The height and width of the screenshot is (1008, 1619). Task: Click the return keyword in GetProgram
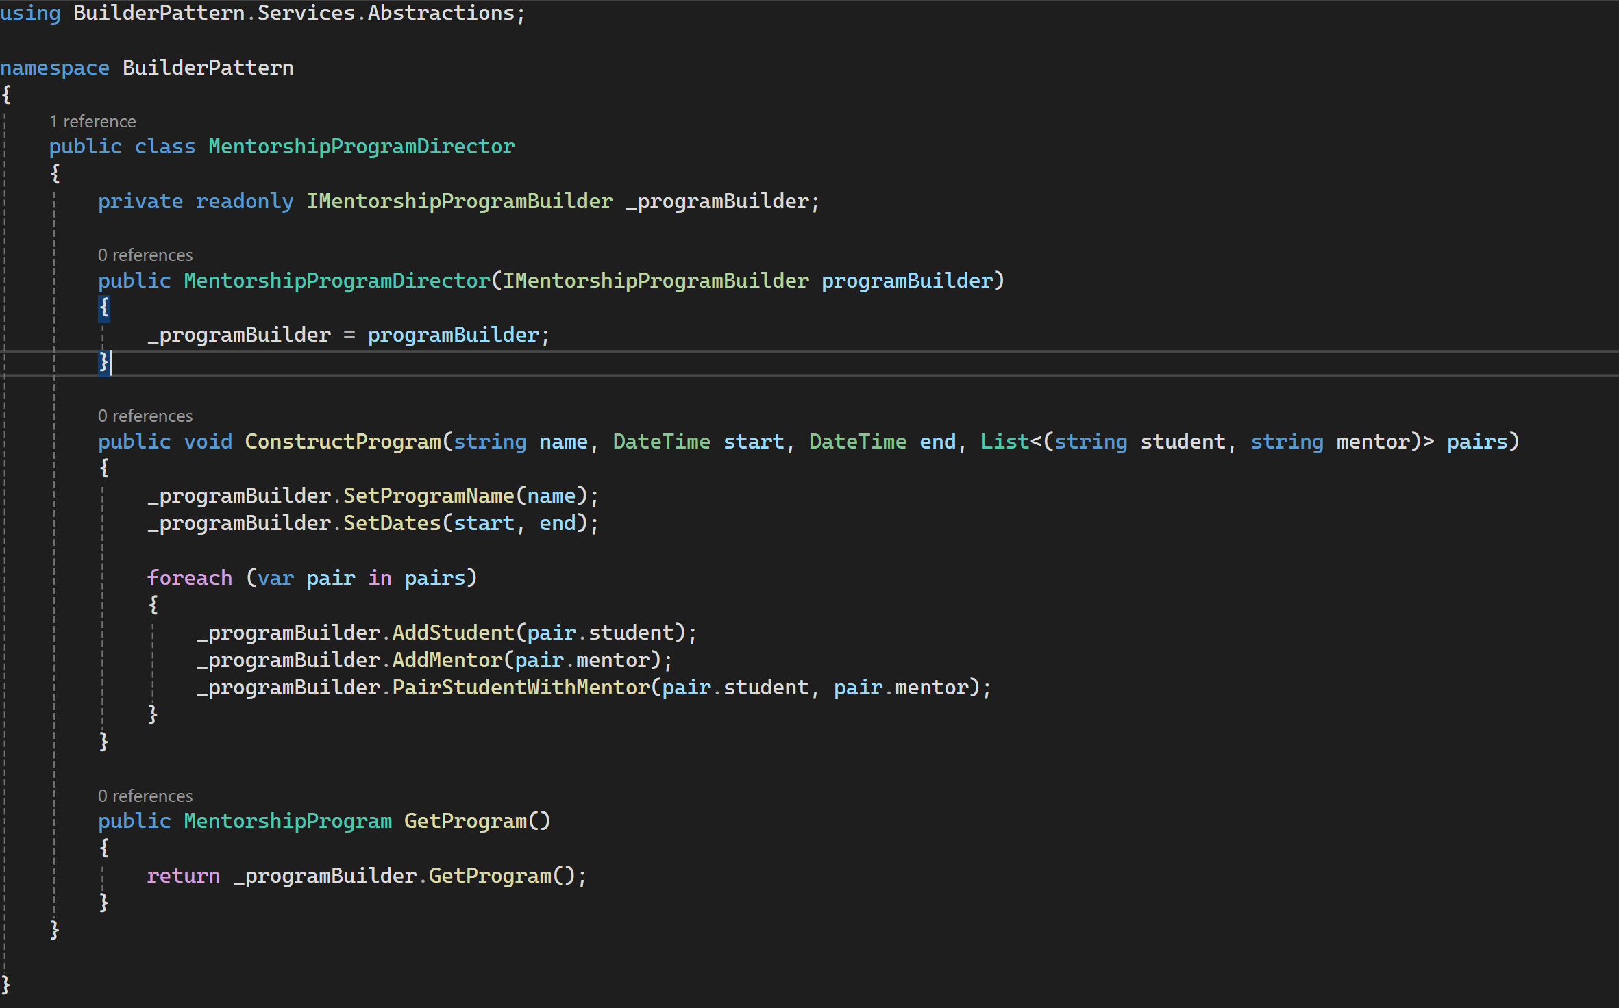183,876
